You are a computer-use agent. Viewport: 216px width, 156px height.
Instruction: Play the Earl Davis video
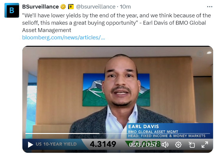pos(30,145)
